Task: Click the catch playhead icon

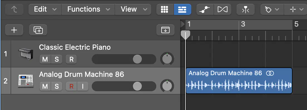Action: coord(245,9)
